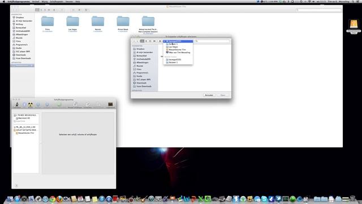Open Microsoft Excel from the Dock
Viewport: 362px width, 204px height.
tap(201, 199)
